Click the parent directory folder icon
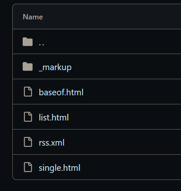Screen dimensions: 181x191 [x=28, y=42]
